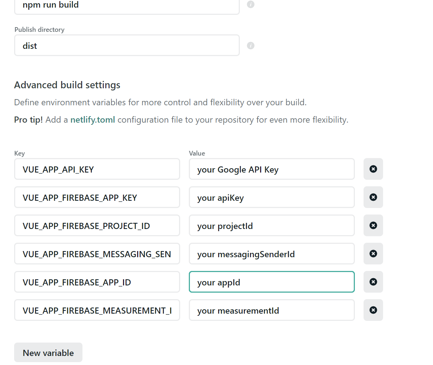Delete the VUE_APP_FIREBASE_APP_KEY variable row
This screenshot has width=433, height=365.
point(373,197)
